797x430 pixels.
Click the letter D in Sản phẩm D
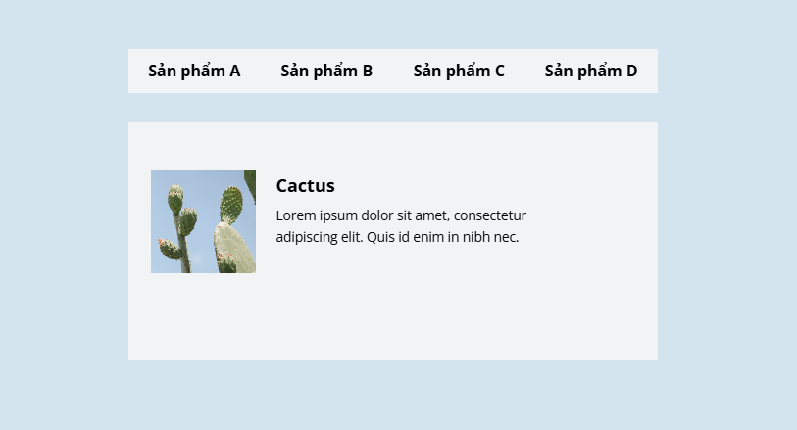(631, 72)
